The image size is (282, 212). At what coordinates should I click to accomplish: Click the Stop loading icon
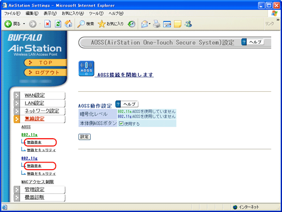coord(47,24)
